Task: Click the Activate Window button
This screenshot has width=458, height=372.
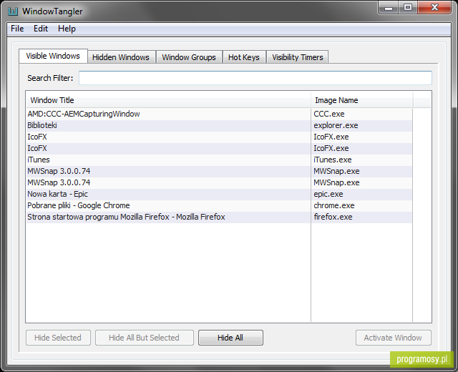Action: coord(393,338)
